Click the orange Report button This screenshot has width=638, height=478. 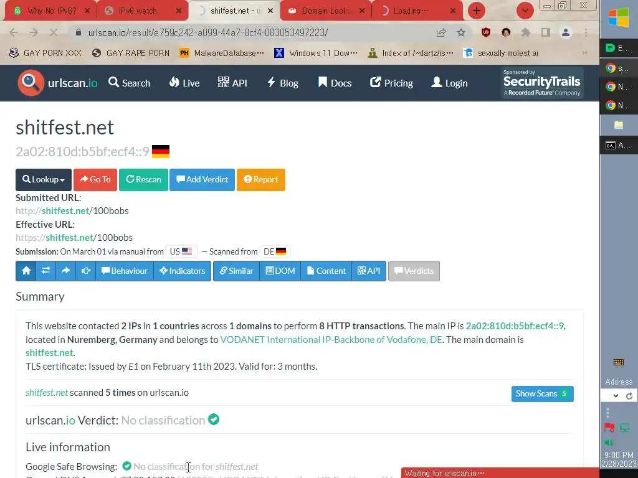coord(261,180)
